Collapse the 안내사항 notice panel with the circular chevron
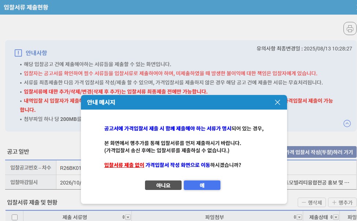This screenshot has width=357, height=221. click(x=347, y=123)
